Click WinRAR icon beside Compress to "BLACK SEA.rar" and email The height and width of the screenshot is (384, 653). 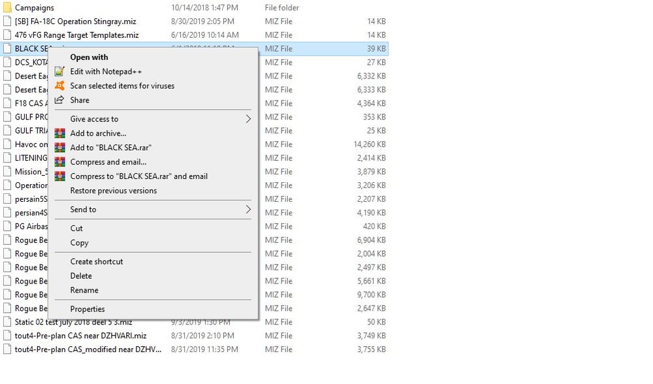pyautogui.click(x=59, y=176)
